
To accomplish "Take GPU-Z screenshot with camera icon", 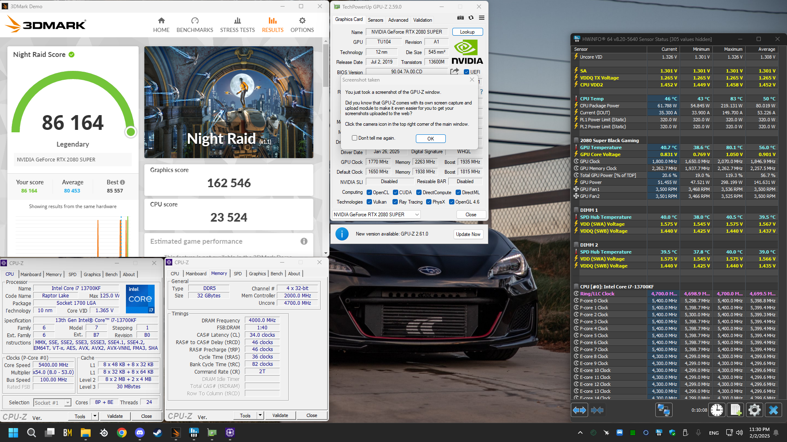I will (x=461, y=18).
